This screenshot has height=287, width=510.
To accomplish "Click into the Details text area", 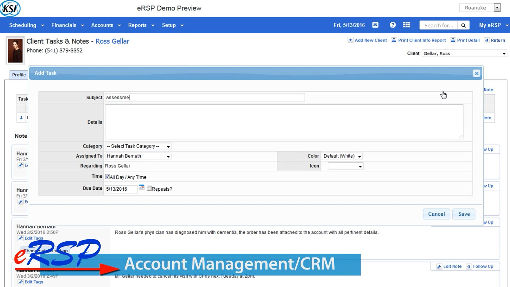I will point(284,122).
